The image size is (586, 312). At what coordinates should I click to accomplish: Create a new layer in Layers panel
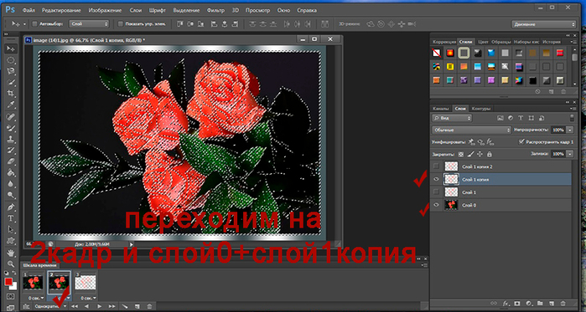(552, 304)
